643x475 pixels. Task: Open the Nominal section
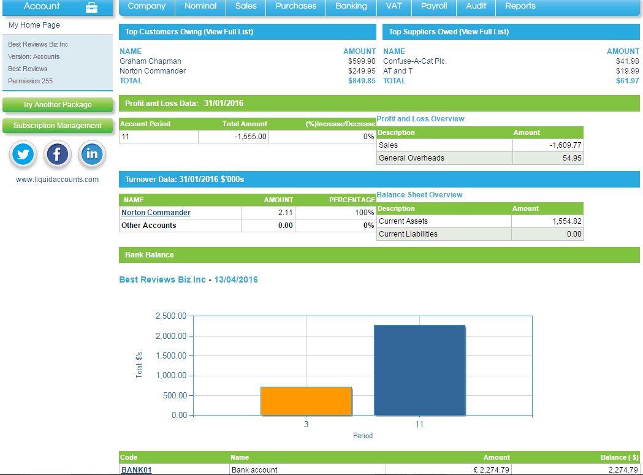[x=200, y=6]
